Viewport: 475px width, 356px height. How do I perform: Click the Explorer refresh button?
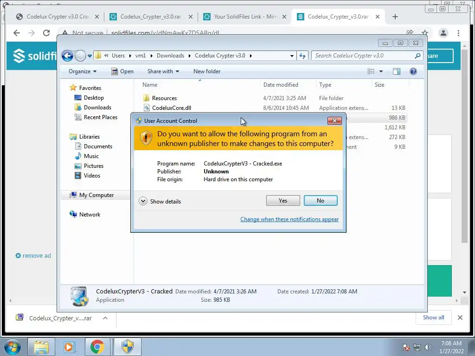click(x=302, y=56)
